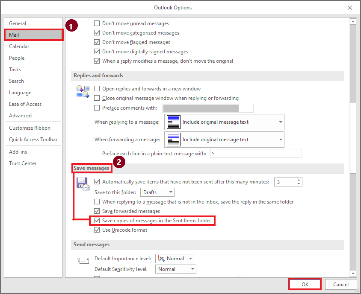Open Default Sensitivity level dropdown
The image size is (361, 294).
tap(176, 269)
